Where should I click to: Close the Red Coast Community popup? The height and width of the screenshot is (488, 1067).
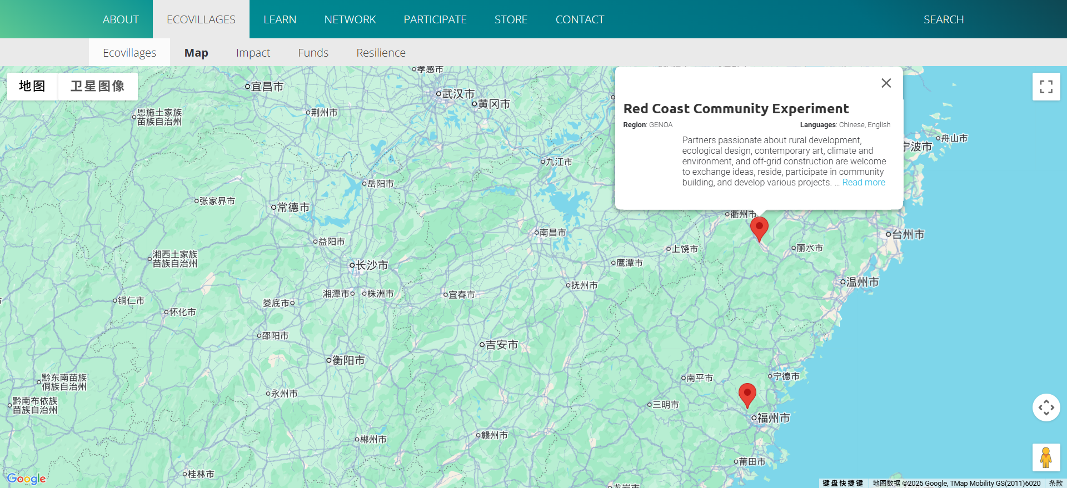886,83
